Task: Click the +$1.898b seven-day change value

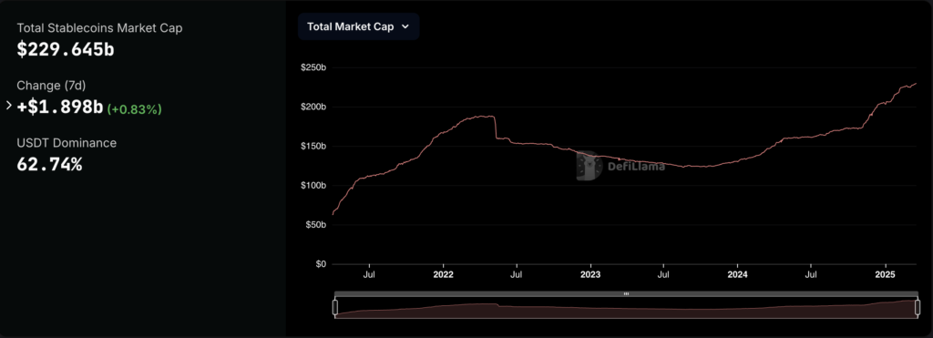Action: (60, 107)
